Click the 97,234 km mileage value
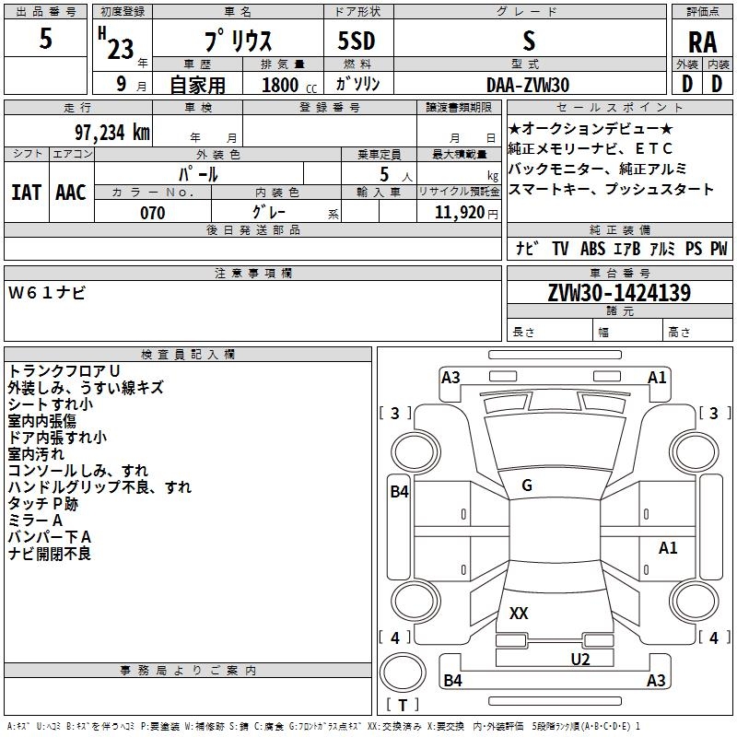The image size is (737, 737). point(112,132)
